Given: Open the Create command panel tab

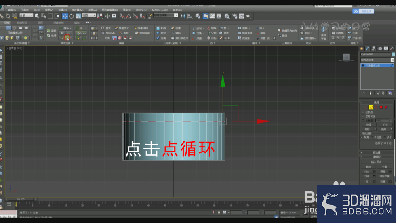Looking at the screenshot, I should 362,48.
